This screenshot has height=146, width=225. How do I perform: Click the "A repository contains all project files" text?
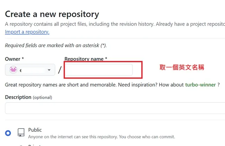[114, 24]
